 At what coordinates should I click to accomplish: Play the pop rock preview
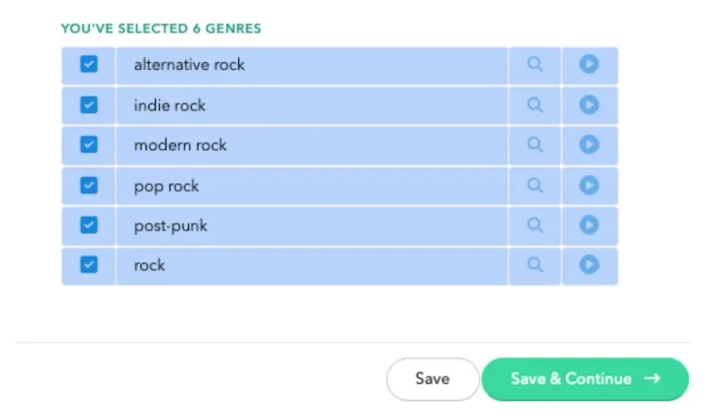click(589, 186)
